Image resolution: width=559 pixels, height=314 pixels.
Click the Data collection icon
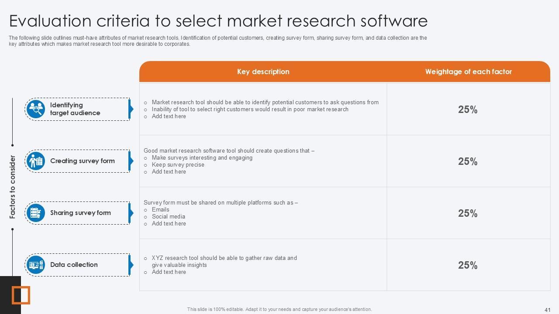(36, 265)
